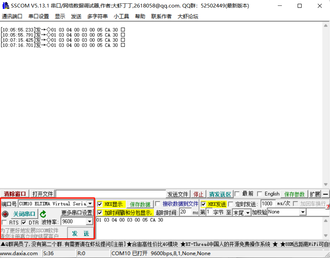Viewport: 330px width, 258px height.
Task: Click the 关闭串口 button
Action: 24,214
